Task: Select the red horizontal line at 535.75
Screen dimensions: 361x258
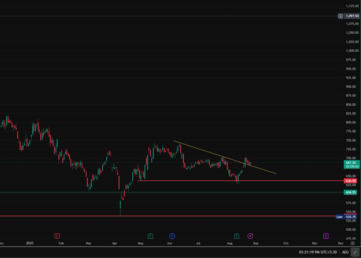Action: (168, 216)
